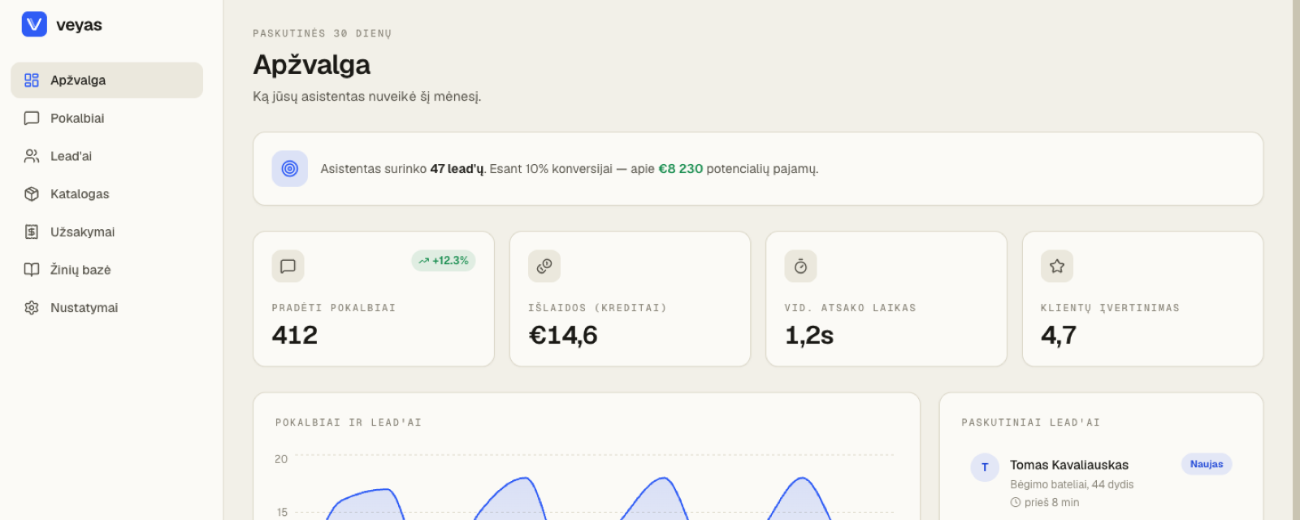Select the Apžvalga grid icon
The height and width of the screenshot is (520, 1300).
click(32, 80)
